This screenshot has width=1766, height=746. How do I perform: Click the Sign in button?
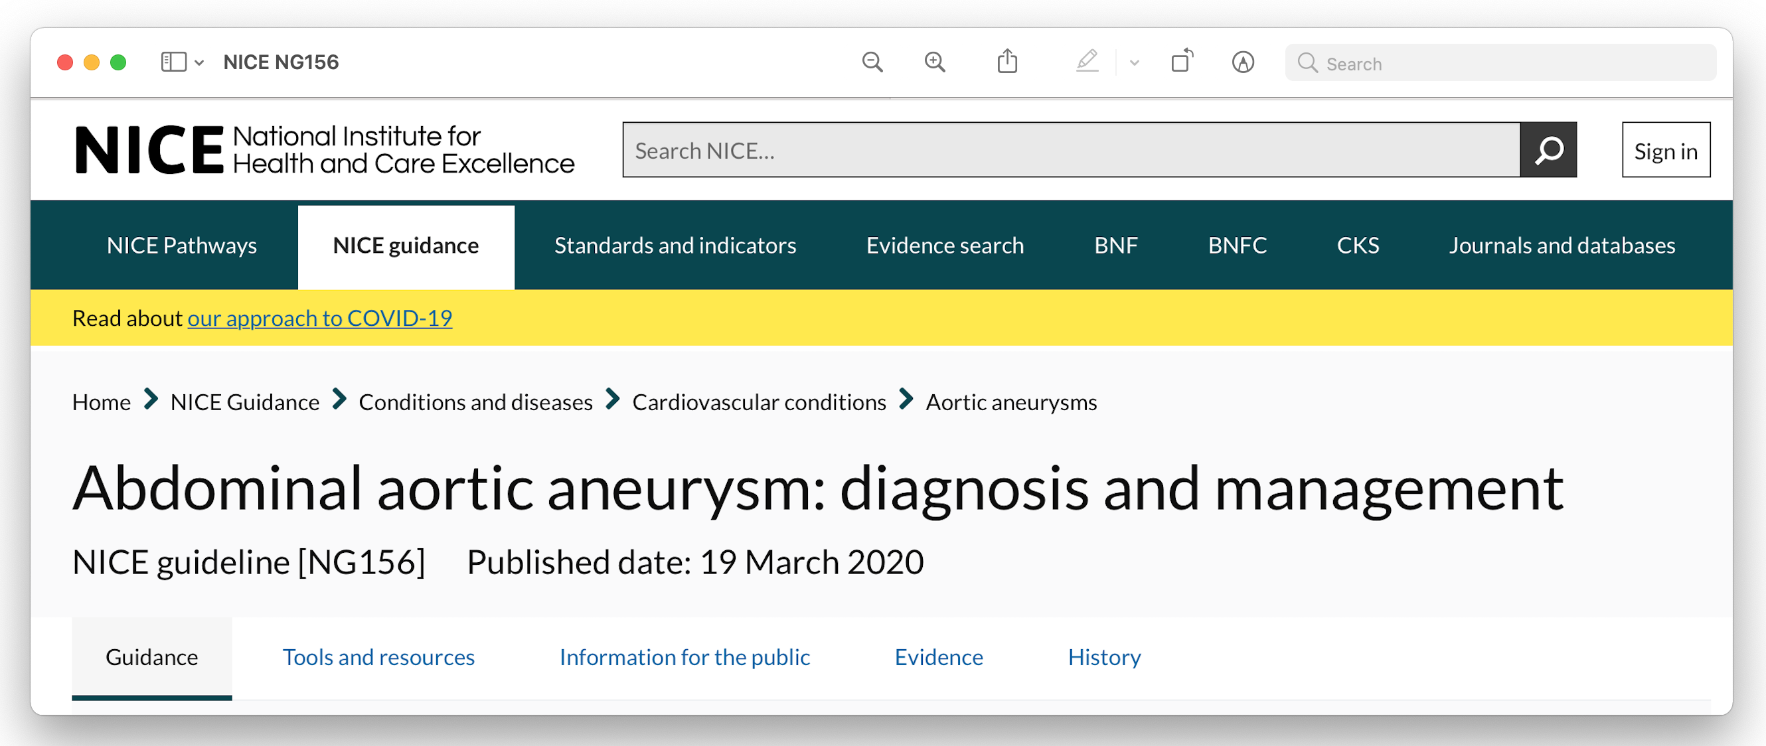(1666, 149)
